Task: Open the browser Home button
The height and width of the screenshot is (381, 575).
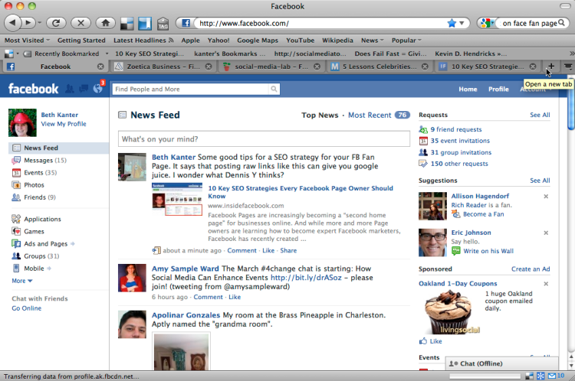Action: [106, 23]
